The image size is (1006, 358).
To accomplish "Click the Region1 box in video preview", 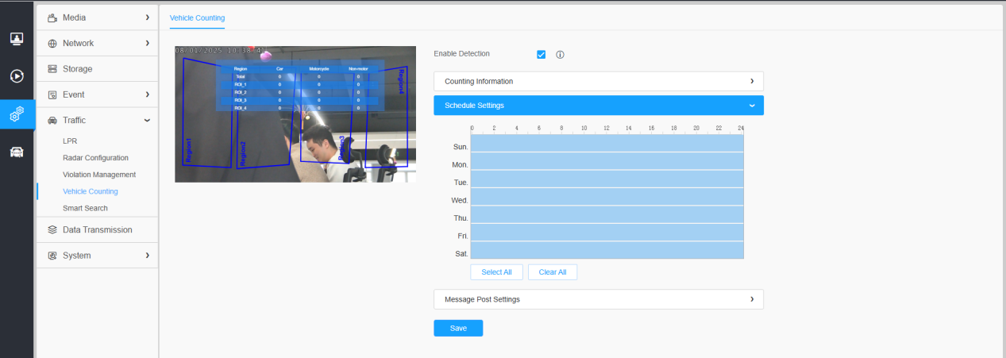I will click(207, 112).
